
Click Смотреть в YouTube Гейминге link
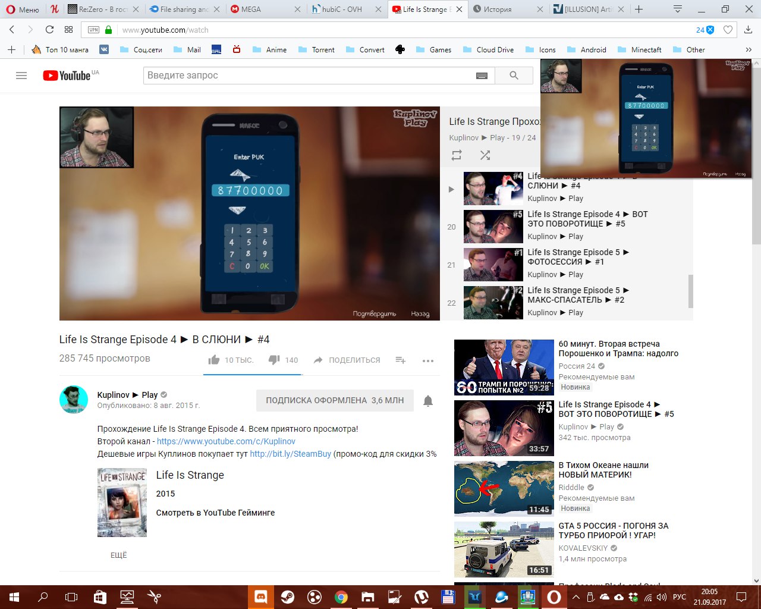click(215, 513)
